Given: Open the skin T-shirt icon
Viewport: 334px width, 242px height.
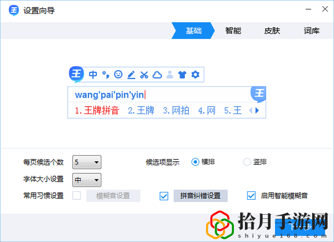Looking at the screenshot, I should 182,75.
